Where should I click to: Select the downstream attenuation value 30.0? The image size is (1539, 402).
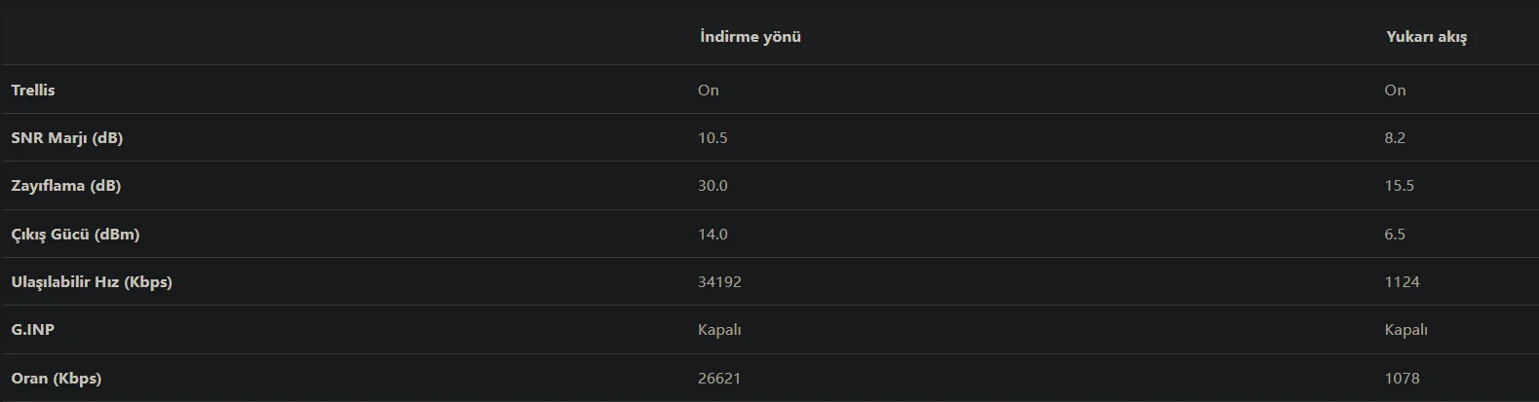pos(712,186)
